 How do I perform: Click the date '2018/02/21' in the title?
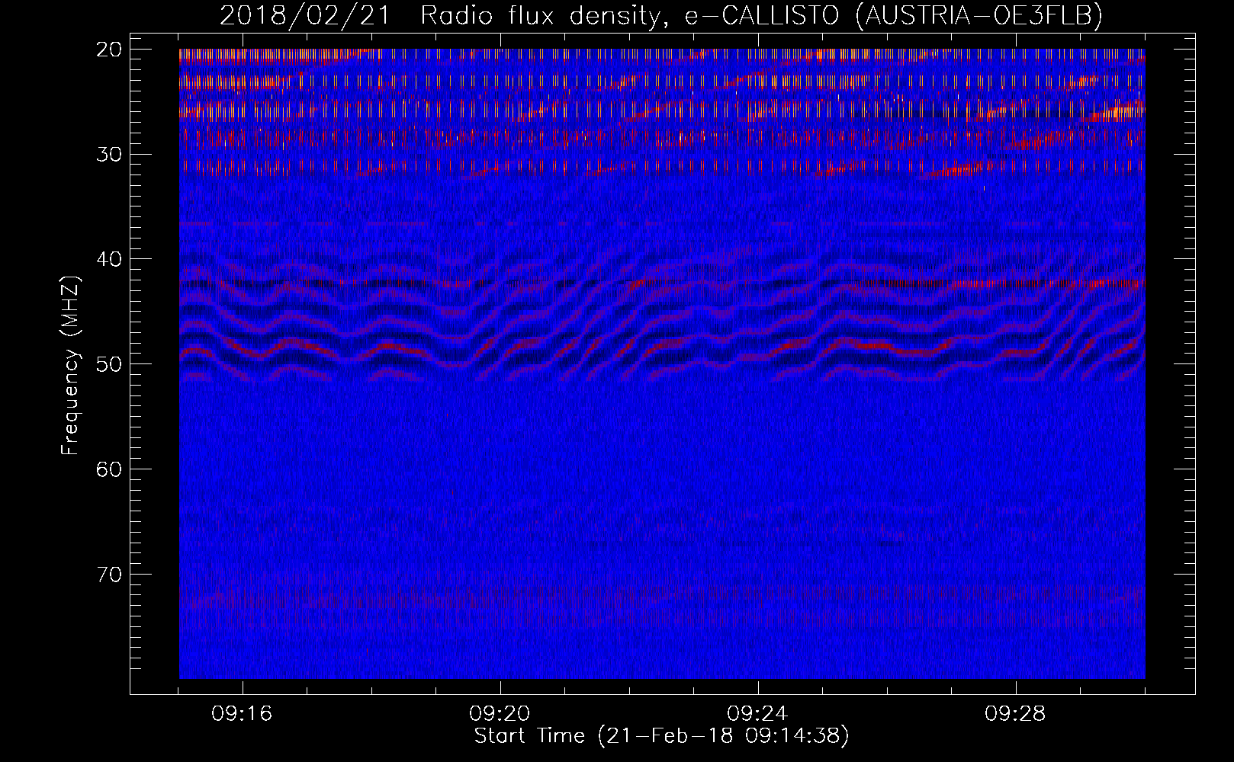[x=305, y=15]
